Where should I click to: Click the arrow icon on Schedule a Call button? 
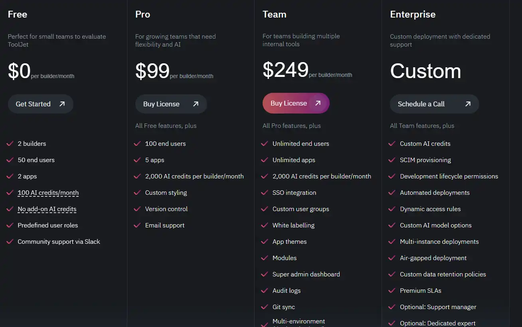(x=467, y=104)
